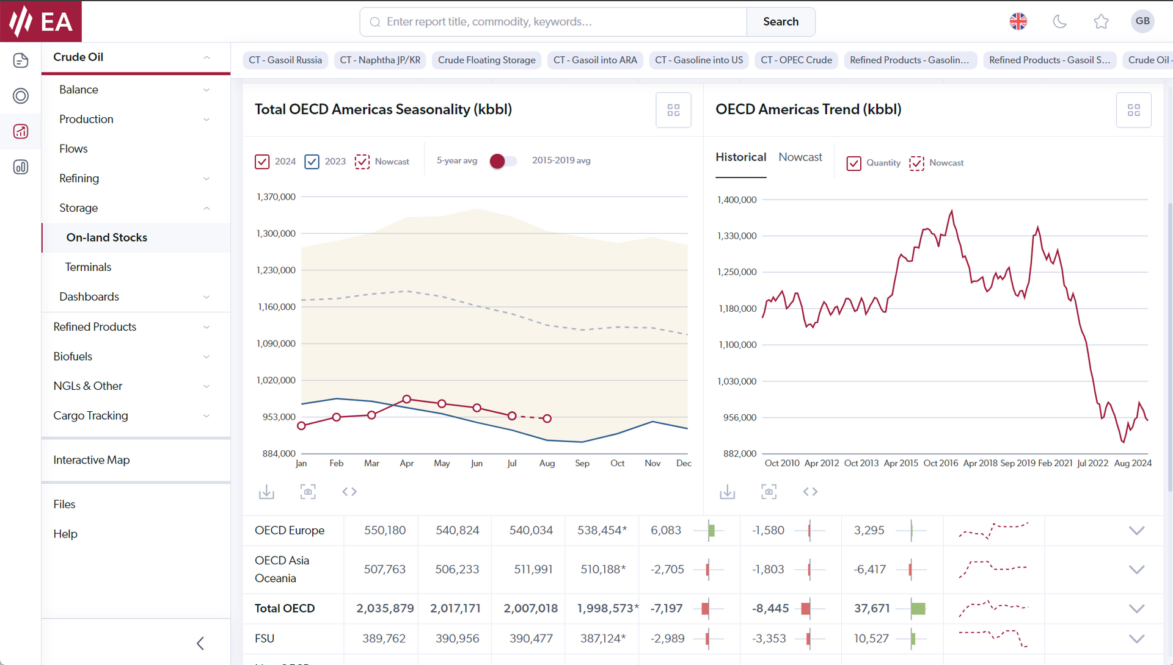Open the CT - OPEC Crude shortcut
Viewport: 1173px width, 665px height.
797,60
